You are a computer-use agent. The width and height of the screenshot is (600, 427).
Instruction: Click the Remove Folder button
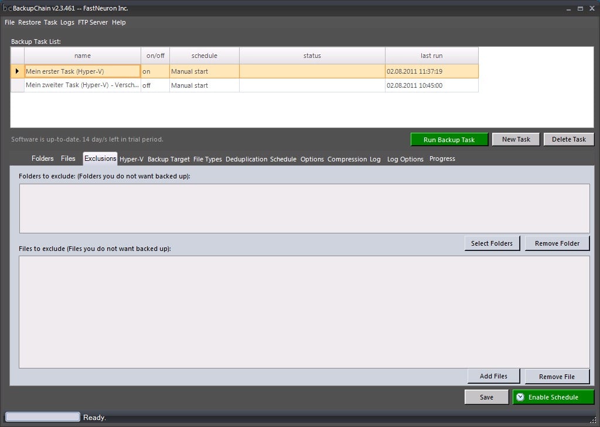(557, 243)
